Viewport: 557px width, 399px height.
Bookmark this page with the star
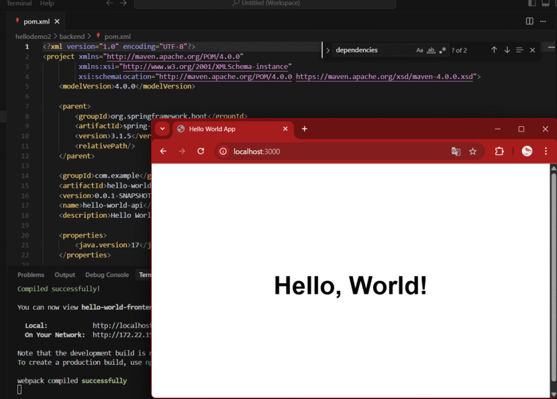472,152
